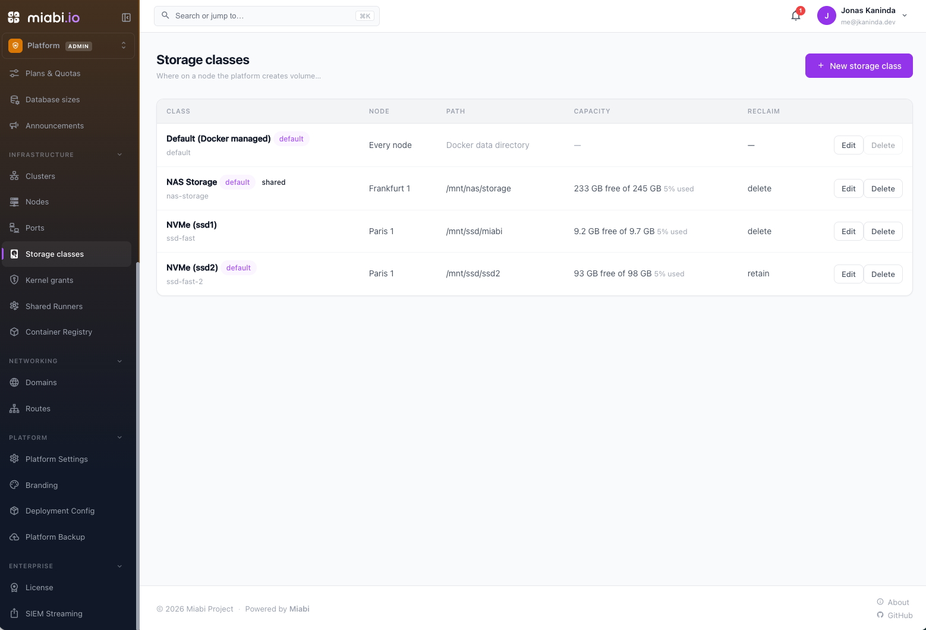
Task: Click the /mnt/nas/storage path text
Action: [x=478, y=188]
